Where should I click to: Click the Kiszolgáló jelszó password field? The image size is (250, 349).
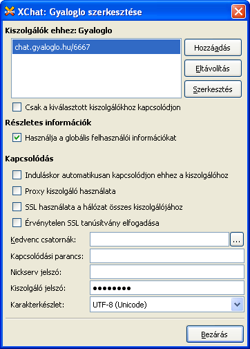[167, 288]
